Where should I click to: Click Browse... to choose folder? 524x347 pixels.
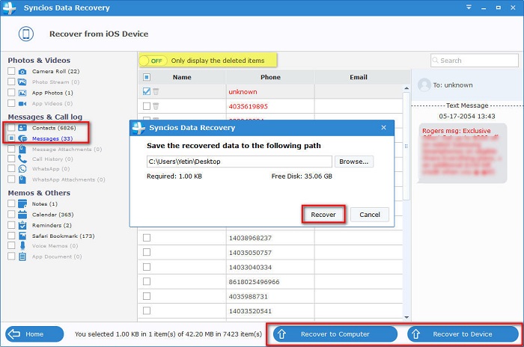click(354, 162)
